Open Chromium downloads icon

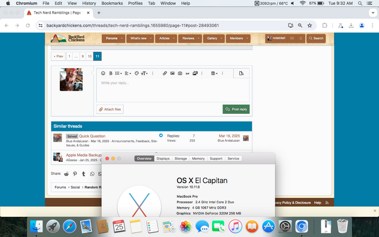coord(351,25)
